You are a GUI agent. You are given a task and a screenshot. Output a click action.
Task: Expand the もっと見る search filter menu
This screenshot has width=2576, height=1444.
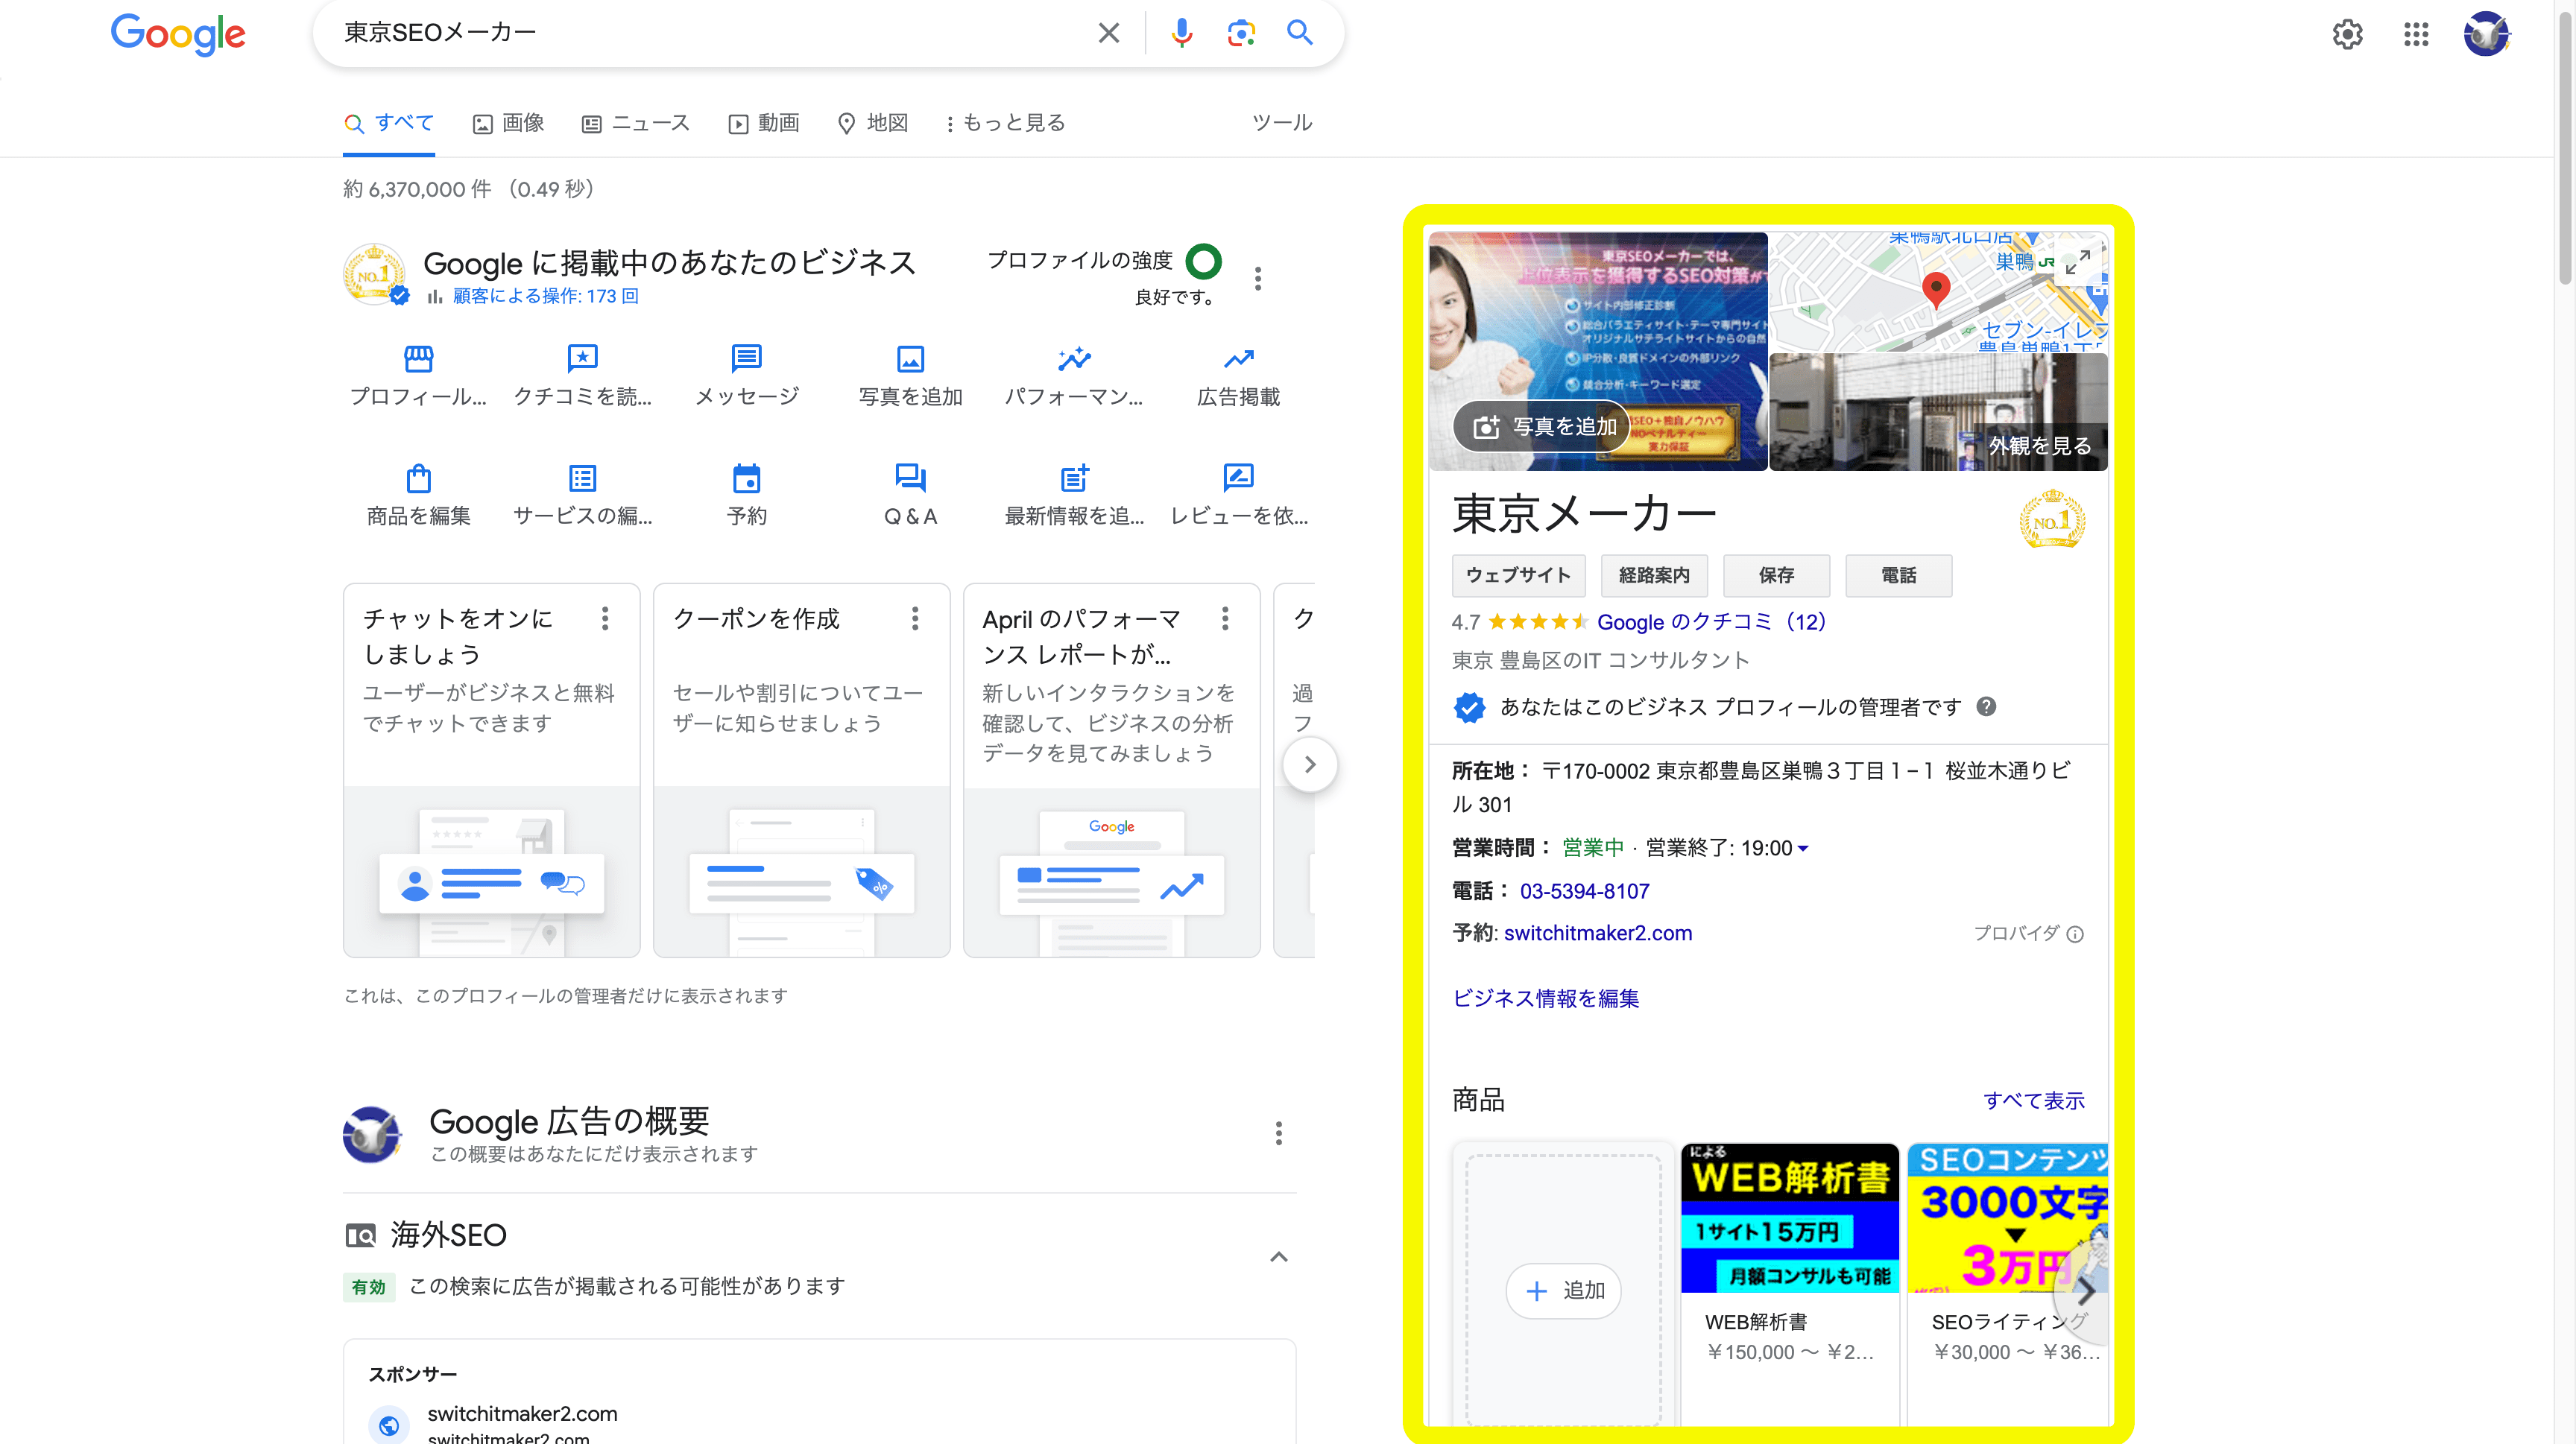tap(1003, 122)
